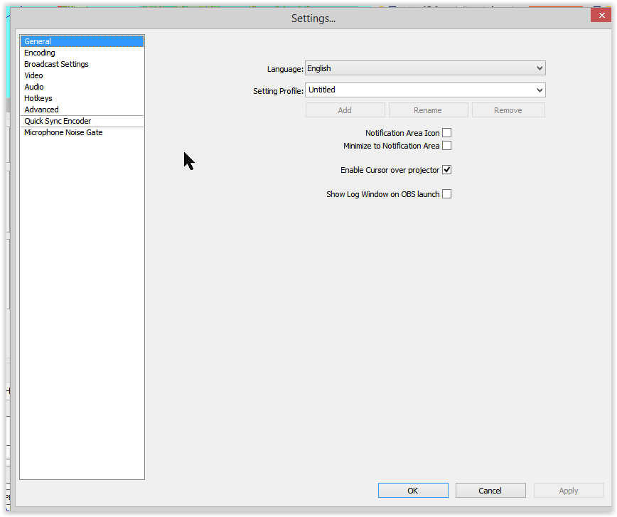Image resolution: width=617 pixels, height=517 pixels.
Task: Open Quick Sync Encoder settings
Action: 82,122
